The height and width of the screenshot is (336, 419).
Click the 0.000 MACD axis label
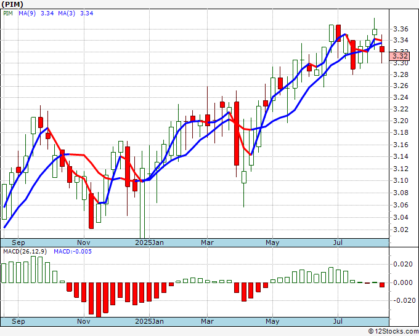pos(403,282)
